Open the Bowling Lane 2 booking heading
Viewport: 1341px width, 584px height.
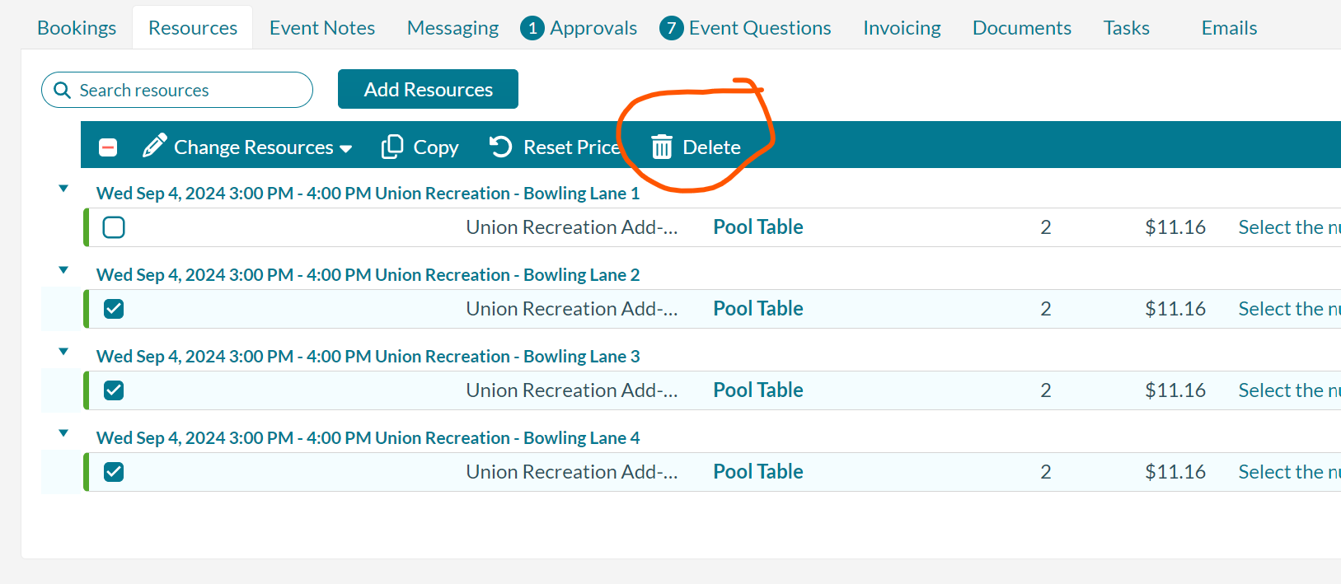(368, 275)
